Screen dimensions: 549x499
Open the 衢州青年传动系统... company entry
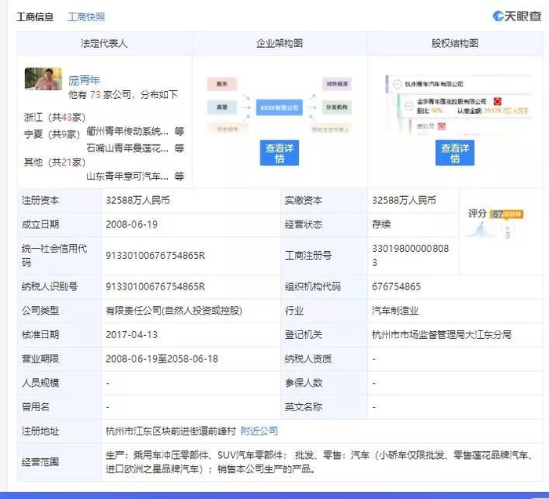tap(127, 131)
